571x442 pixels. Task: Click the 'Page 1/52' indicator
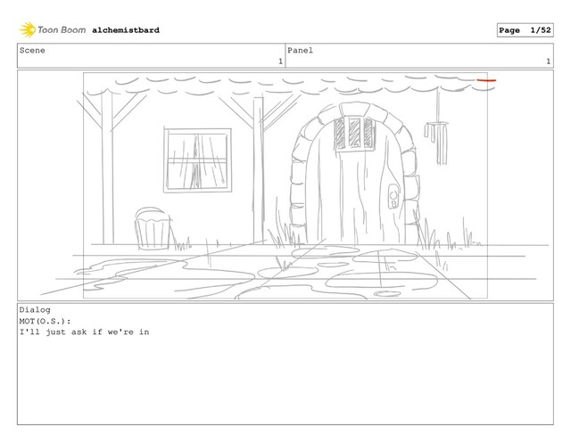(x=525, y=30)
